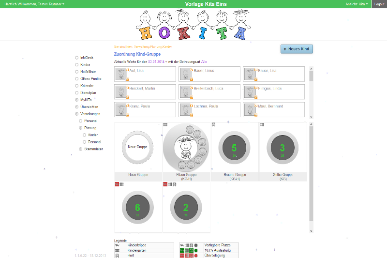Collapse the Planung sidebar node

click(80, 128)
